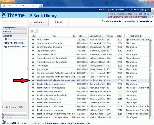Expand Klinik und Praxis tree node
The width and height of the screenshot is (154, 125).
(4, 43)
